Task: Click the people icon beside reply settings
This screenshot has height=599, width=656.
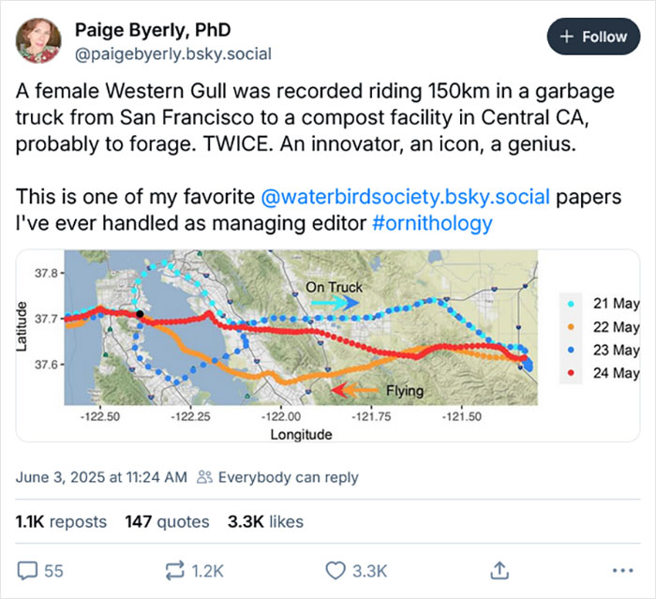Action: pos(205,477)
